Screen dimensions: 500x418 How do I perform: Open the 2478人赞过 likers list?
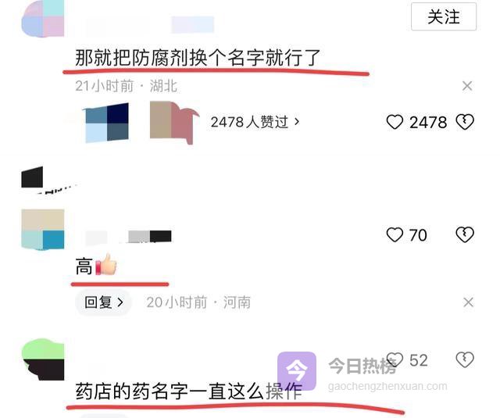255,122
